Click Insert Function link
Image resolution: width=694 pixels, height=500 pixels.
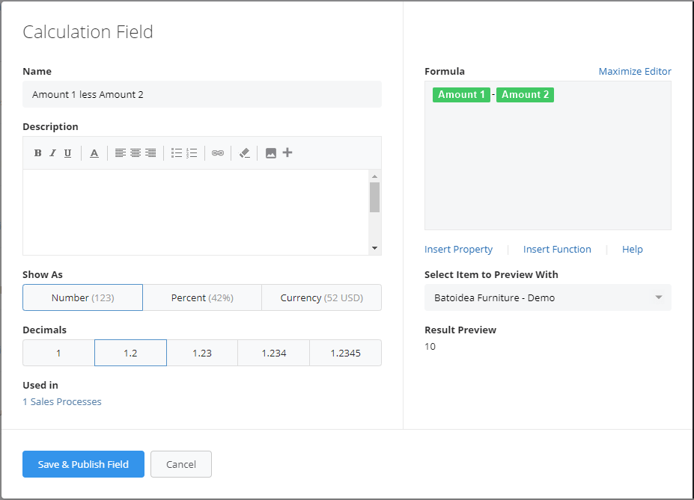[557, 250]
